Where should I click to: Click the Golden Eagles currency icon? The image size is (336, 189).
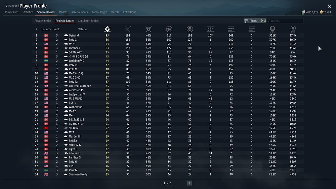point(321,12)
